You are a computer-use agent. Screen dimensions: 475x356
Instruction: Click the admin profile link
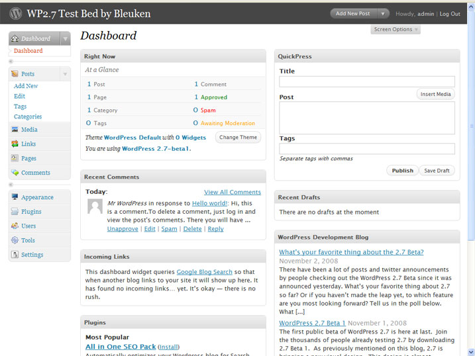(425, 14)
